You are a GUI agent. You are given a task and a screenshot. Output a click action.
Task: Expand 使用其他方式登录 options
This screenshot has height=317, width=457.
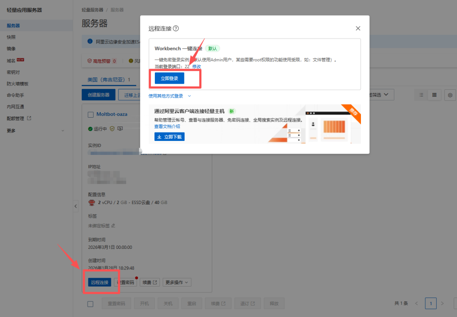(170, 96)
